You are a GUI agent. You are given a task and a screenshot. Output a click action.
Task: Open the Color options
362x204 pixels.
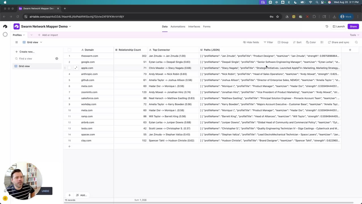(311, 42)
